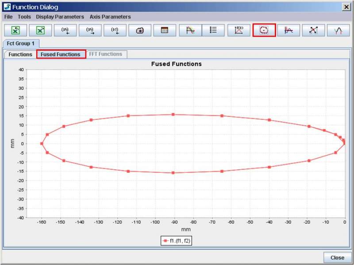
Task: Click the (SF) right-arrow toolbar icon
Action: (x=90, y=30)
